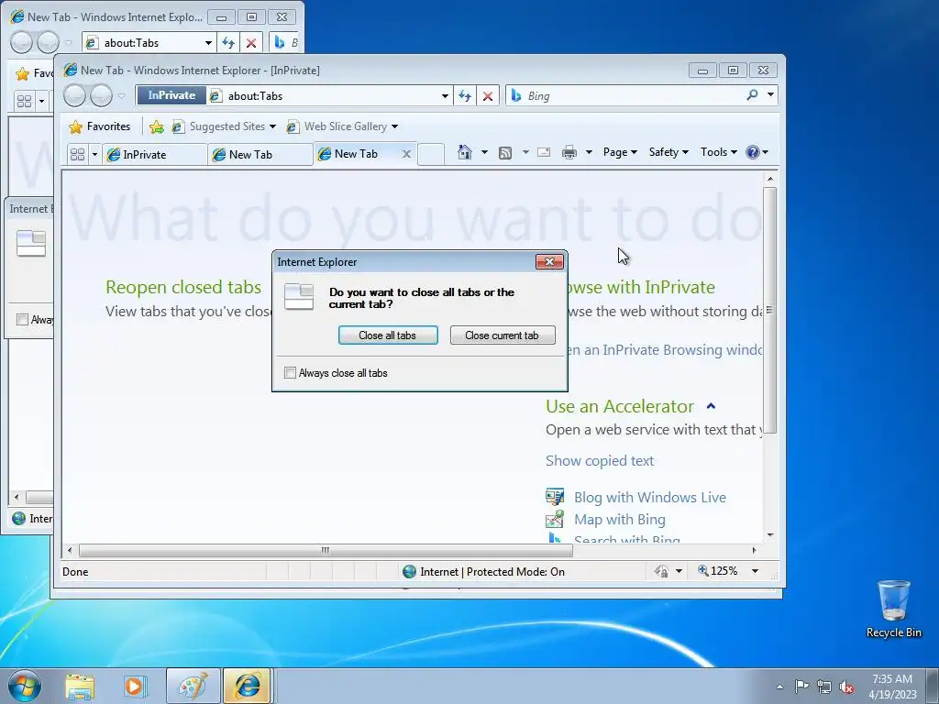
Task: Click the RSS Feeds icon
Action: point(505,153)
